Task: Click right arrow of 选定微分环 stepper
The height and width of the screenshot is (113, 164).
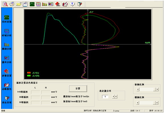Action: [116, 96]
